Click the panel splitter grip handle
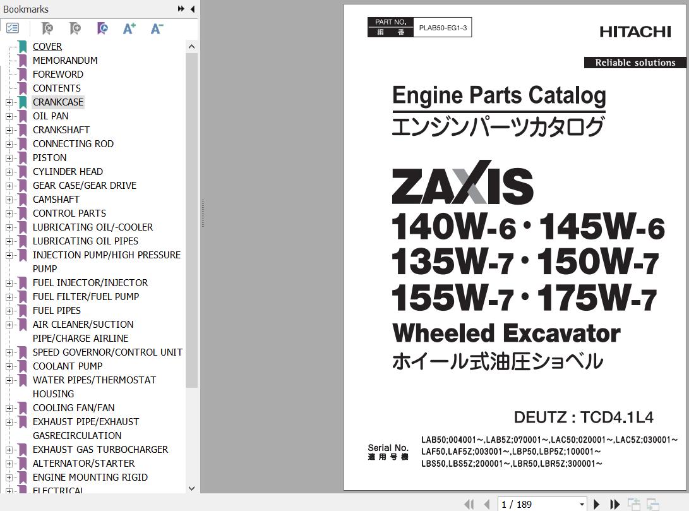689x511 pixels. pos(203,213)
